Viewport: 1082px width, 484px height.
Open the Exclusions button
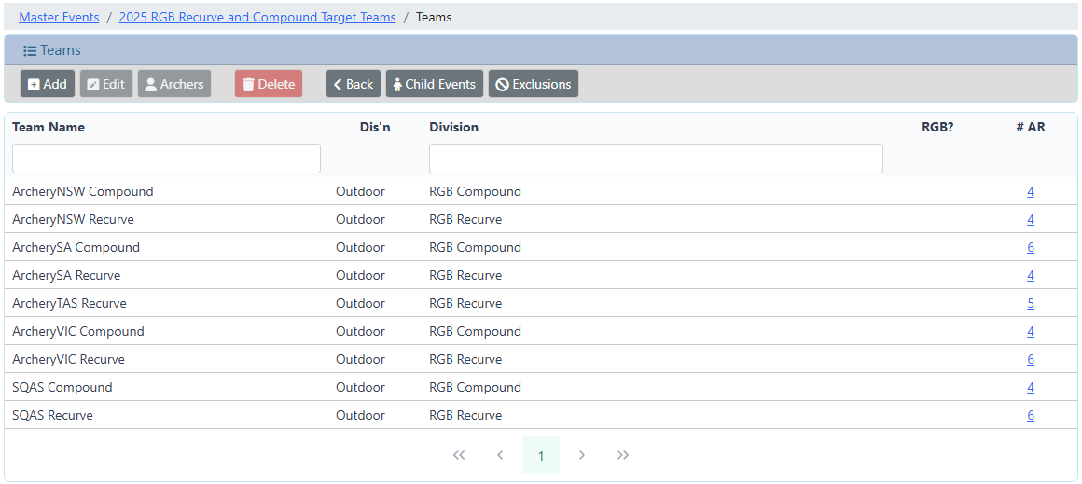pos(533,84)
